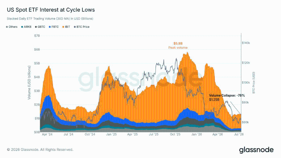Click the chart title US Spot ETF Interest

click(51, 10)
